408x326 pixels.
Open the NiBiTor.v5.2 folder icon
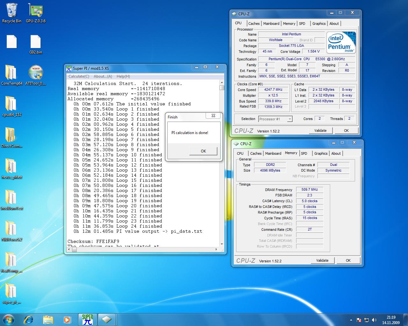12,231
